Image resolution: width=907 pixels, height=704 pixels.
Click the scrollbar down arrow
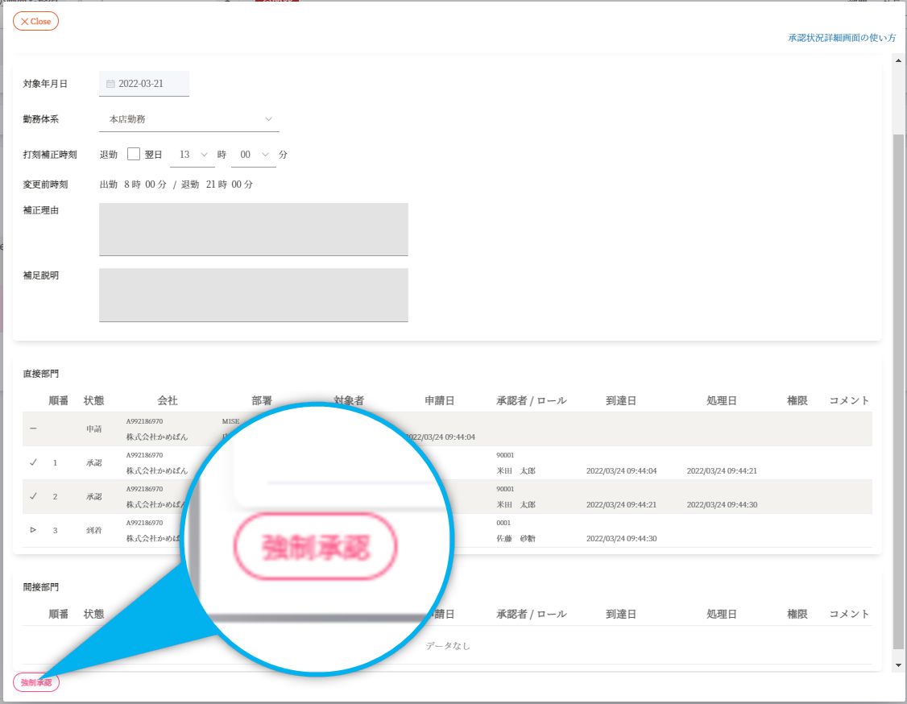click(x=899, y=665)
